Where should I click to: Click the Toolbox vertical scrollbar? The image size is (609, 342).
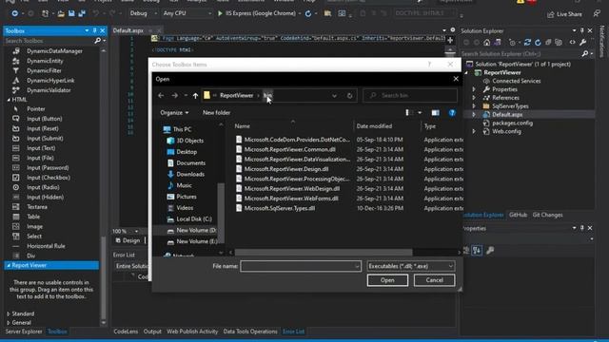click(104, 276)
